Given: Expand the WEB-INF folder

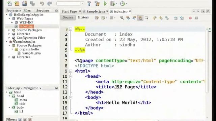Looking at the screenshot, I should [12, 23].
